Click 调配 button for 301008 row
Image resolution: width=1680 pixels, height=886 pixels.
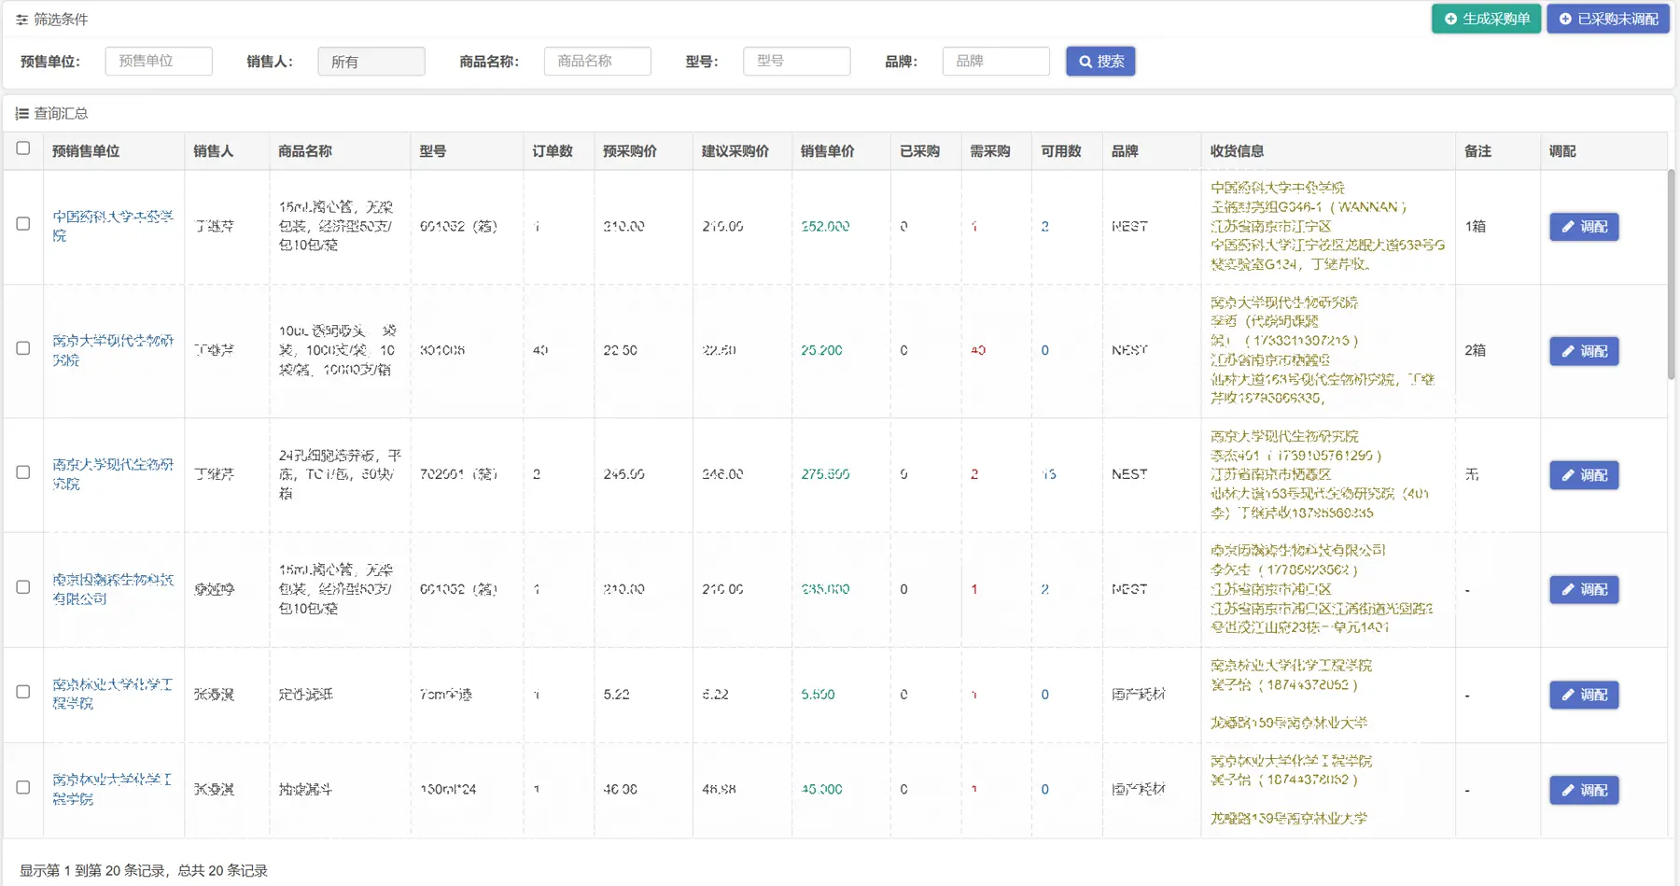point(1584,351)
